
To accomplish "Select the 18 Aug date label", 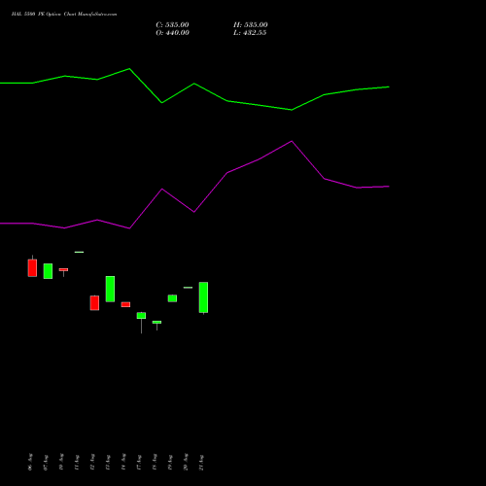I will (155, 462).
